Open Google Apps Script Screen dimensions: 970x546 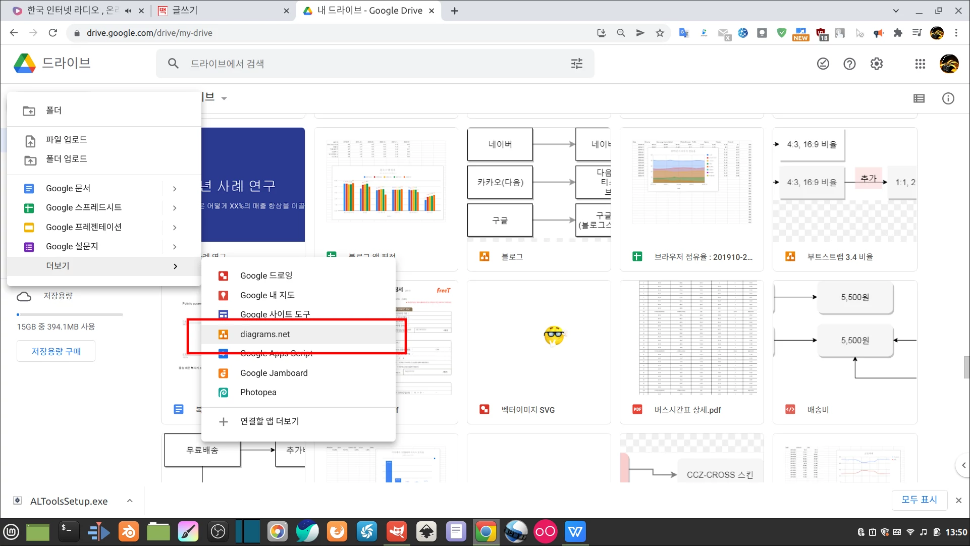pos(276,353)
